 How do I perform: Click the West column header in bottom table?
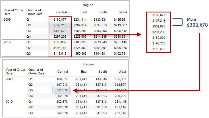click(123, 72)
